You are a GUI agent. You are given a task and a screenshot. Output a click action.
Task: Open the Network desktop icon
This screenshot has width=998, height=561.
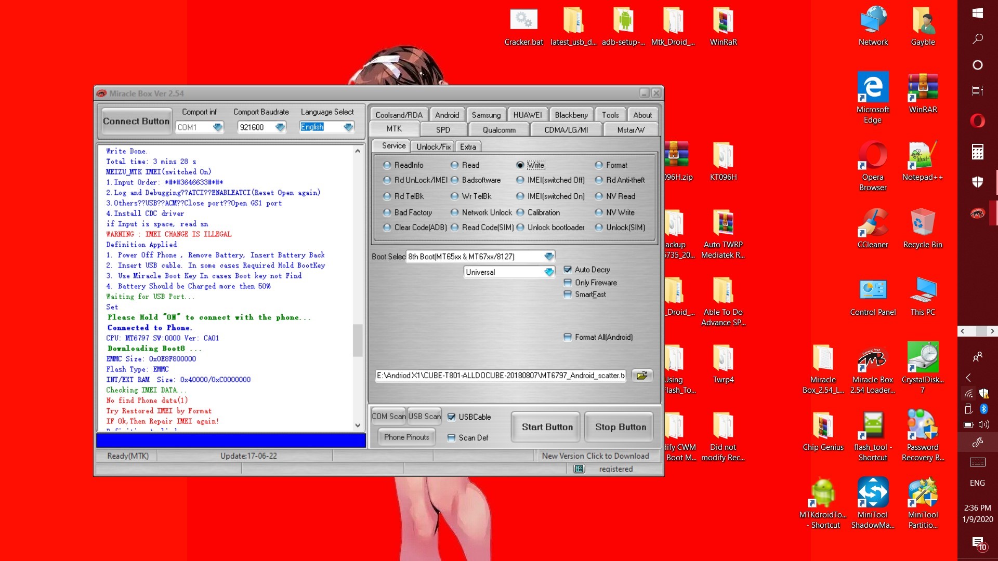click(x=873, y=27)
